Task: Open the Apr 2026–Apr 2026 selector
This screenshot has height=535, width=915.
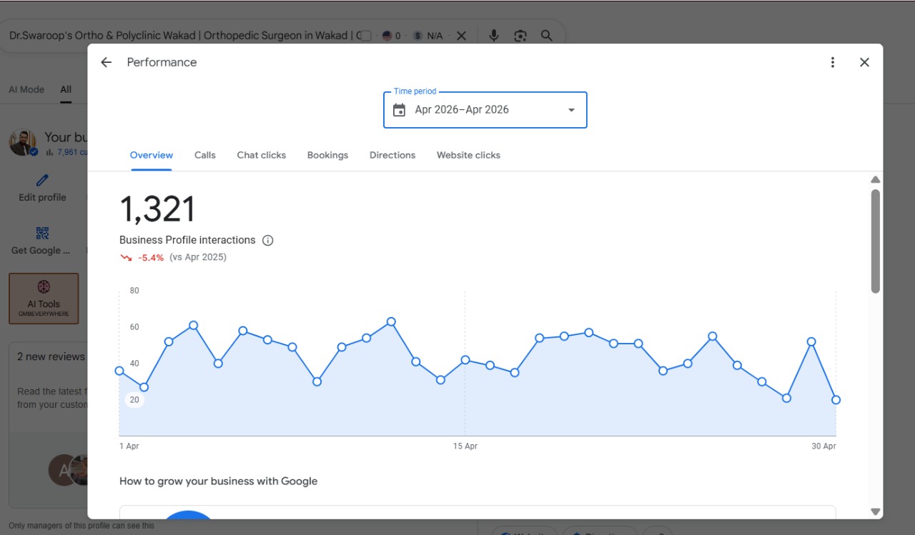Action: 485,110
